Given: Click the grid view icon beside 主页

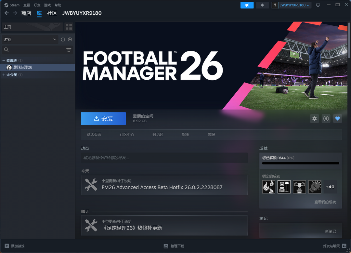Looking at the screenshot, I should tap(69, 27).
